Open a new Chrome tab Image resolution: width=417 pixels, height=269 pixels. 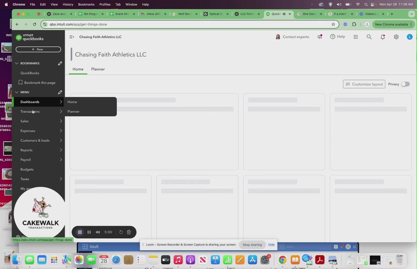(x=392, y=14)
